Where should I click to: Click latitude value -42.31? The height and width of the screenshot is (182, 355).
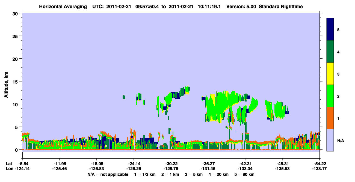pyautogui.click(x=245, y=164)
